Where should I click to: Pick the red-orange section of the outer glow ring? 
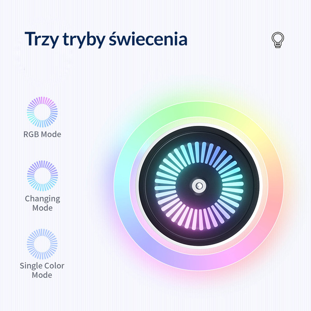point(274,197)
